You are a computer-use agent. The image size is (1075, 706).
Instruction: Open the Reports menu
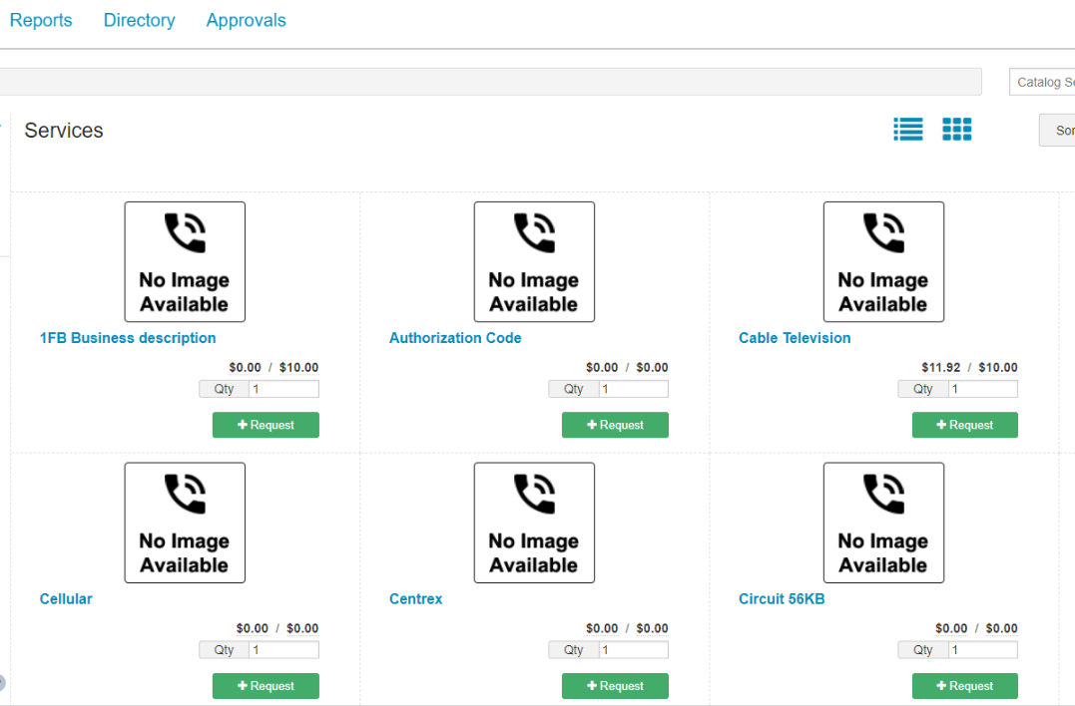click(x=41, y=20)
